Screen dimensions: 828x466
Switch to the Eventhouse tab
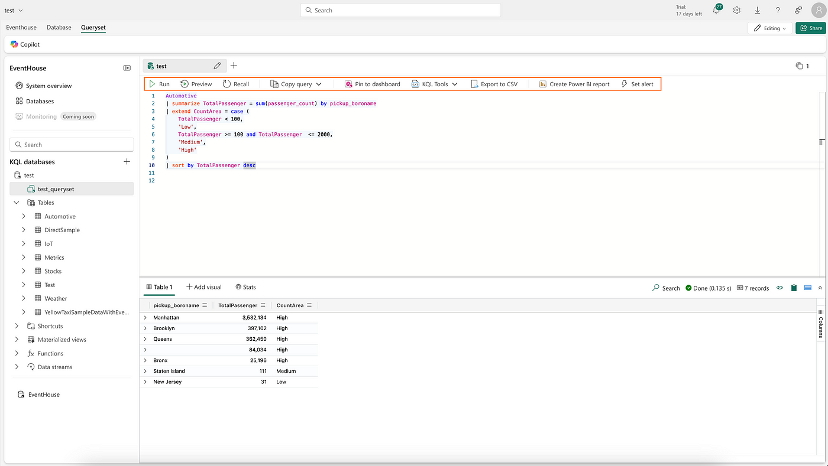click(x=21, y=27)
